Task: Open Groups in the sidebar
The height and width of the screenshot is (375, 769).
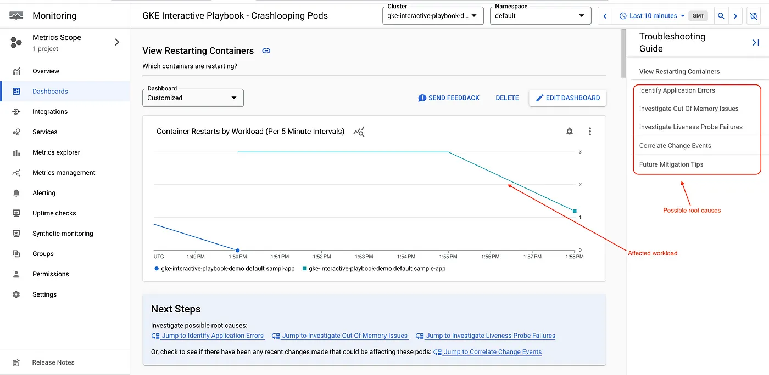Action: 43,254
